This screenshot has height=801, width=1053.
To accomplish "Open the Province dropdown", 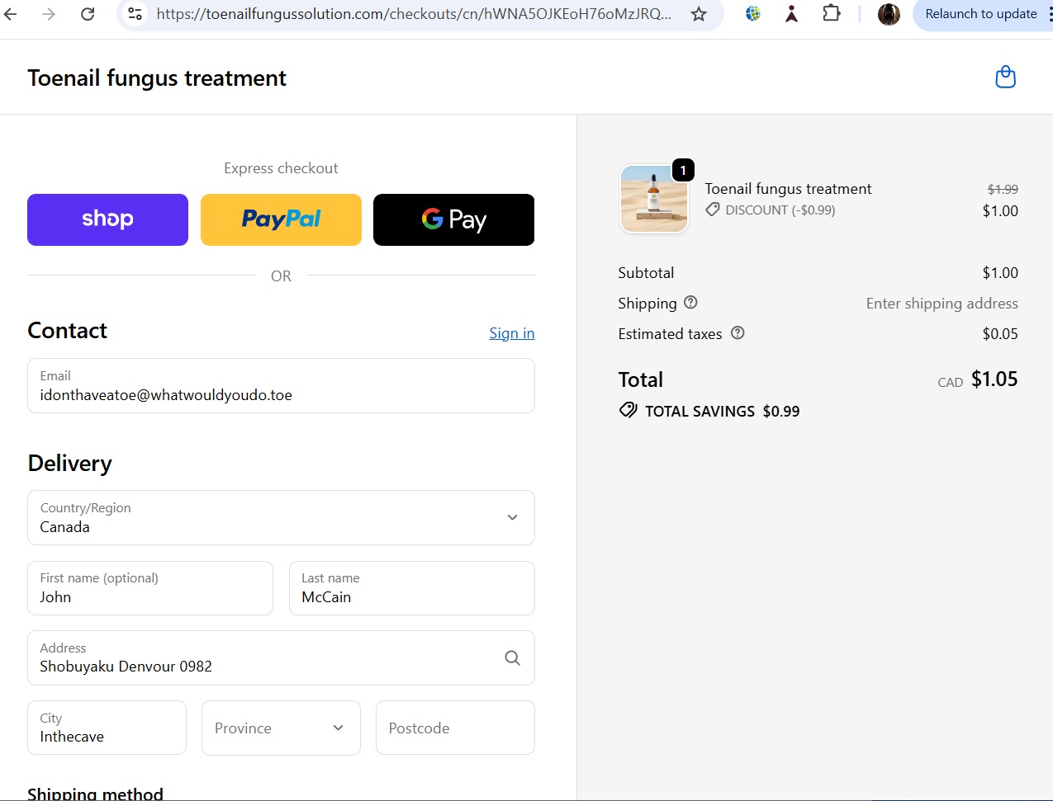I will pos(281,728).
